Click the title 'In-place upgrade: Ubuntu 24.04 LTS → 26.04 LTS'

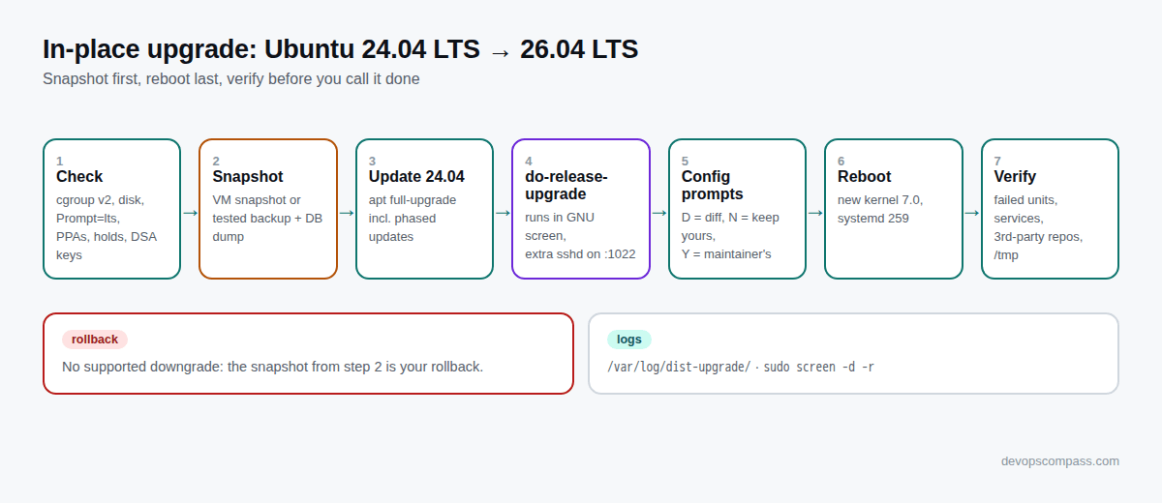click(x=340, y=49)
